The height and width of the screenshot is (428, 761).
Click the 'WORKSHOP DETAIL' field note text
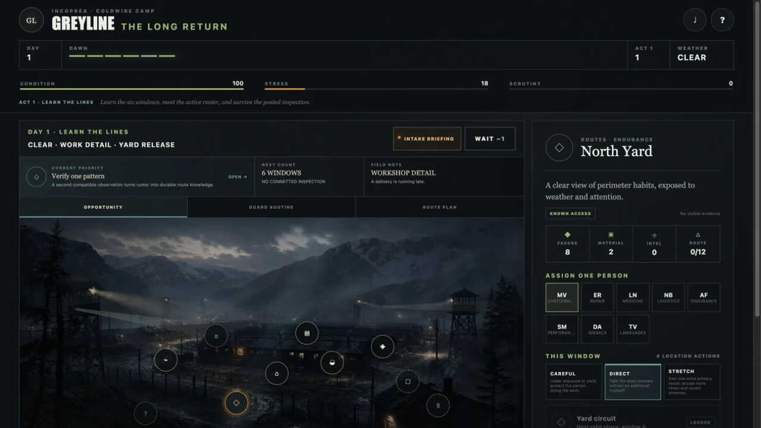click(x=403, y=173)
